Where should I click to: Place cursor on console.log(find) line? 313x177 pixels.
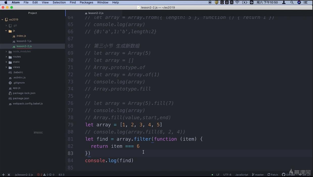pos(109,161)
